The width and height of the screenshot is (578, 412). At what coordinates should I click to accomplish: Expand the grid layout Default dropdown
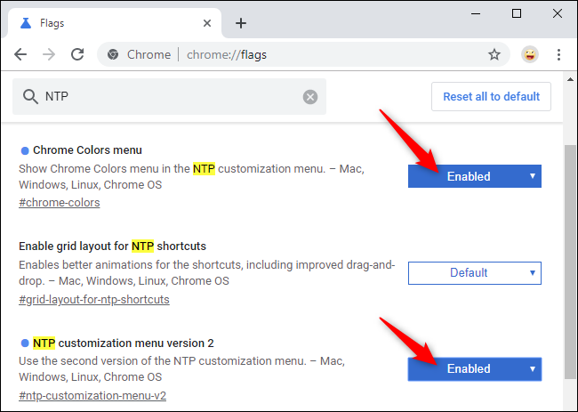[x=474, y=272]
